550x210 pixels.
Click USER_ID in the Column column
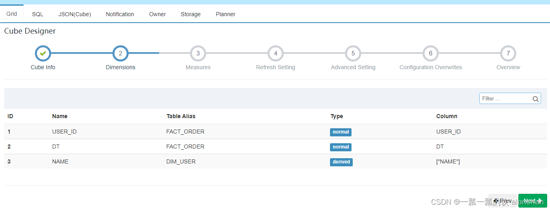click(x=449, y=132)
